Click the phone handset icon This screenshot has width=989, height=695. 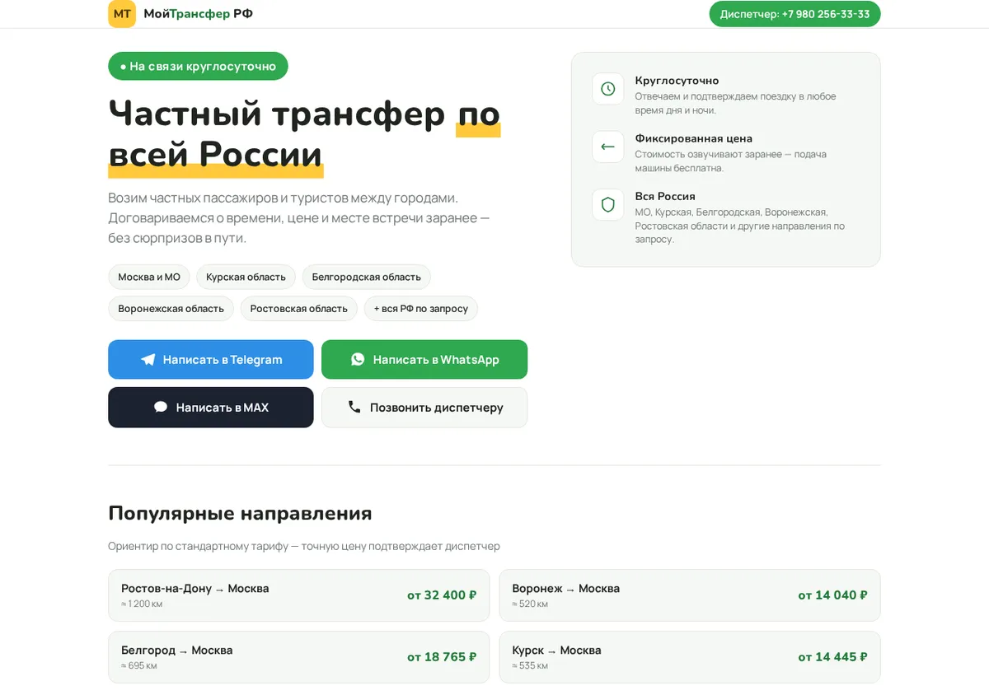click(354, 407)
